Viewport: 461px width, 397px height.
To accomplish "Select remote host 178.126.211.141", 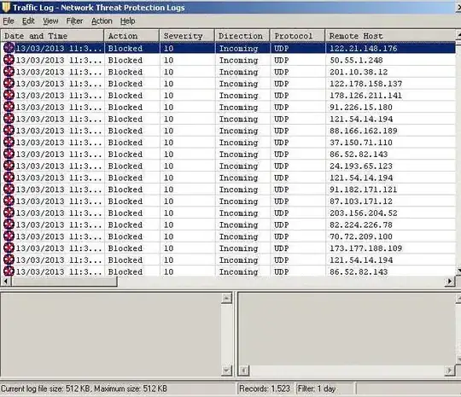I will point(365,96).
